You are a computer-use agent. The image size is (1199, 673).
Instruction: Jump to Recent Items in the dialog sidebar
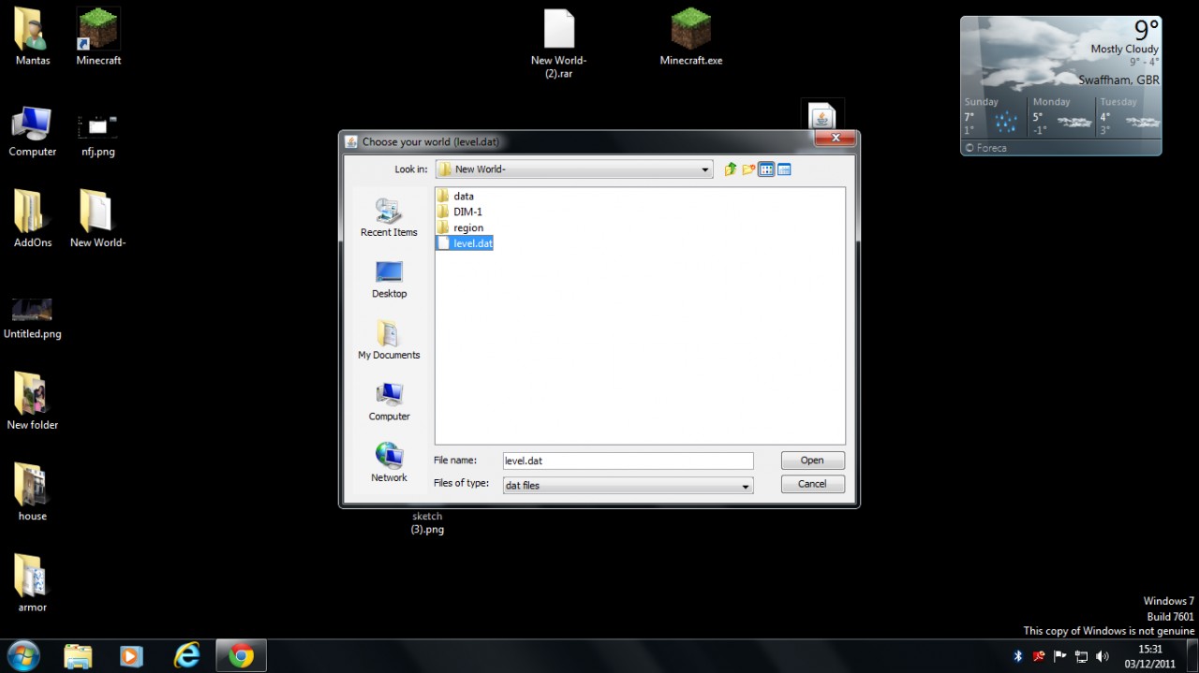(x=389, y=217)
